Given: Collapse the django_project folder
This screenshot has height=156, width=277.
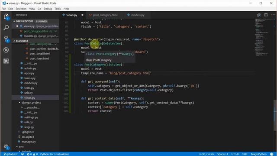Looking at the screenshot, I should 31,103.
